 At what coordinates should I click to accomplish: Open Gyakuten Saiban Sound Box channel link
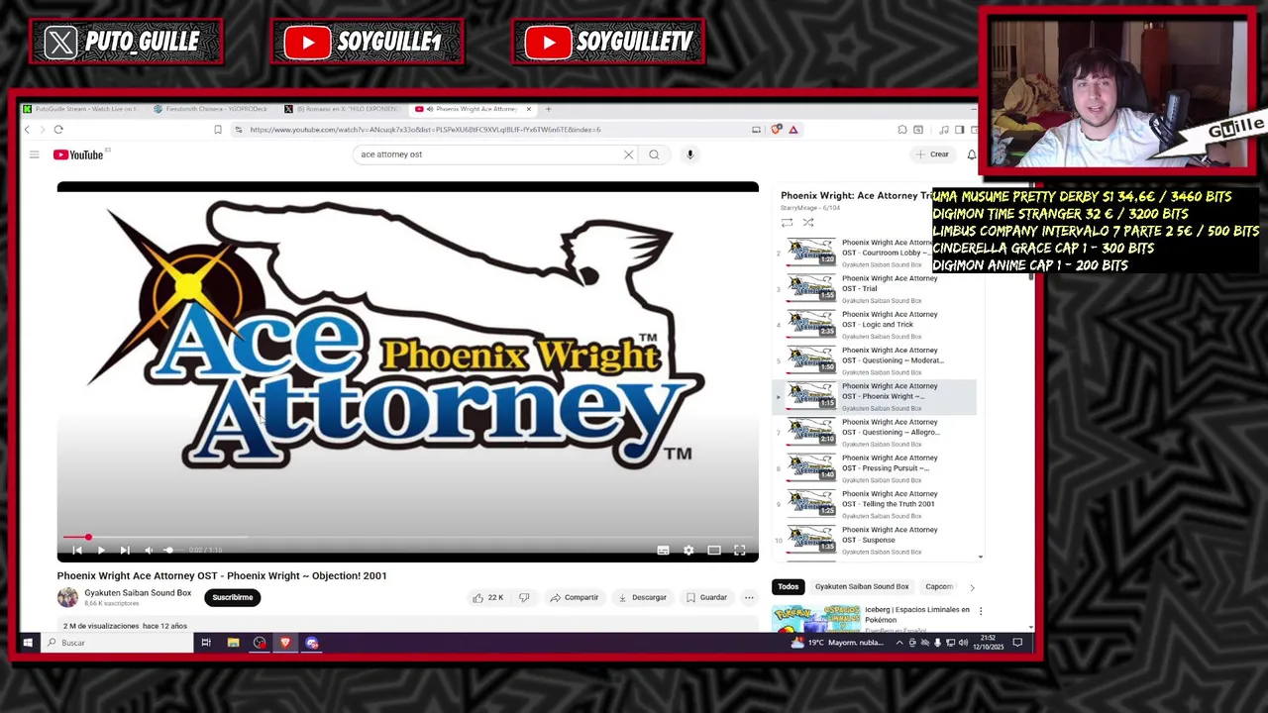click(x=138, y=593)
